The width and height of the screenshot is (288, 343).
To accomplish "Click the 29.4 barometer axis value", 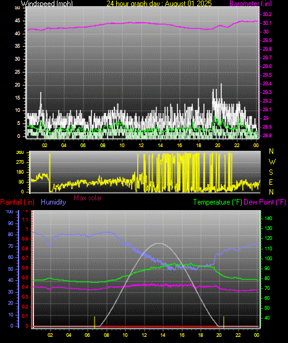I will (x=267, y=84).
